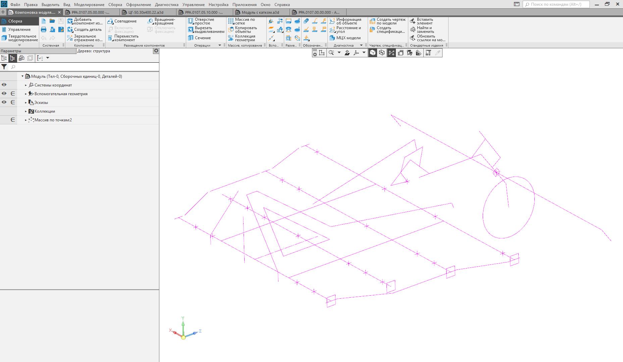The height and width of the screenshot is (362, 623).
Task: Open the Операции panel dropdown arrow
Action: [x=220, y=45]
